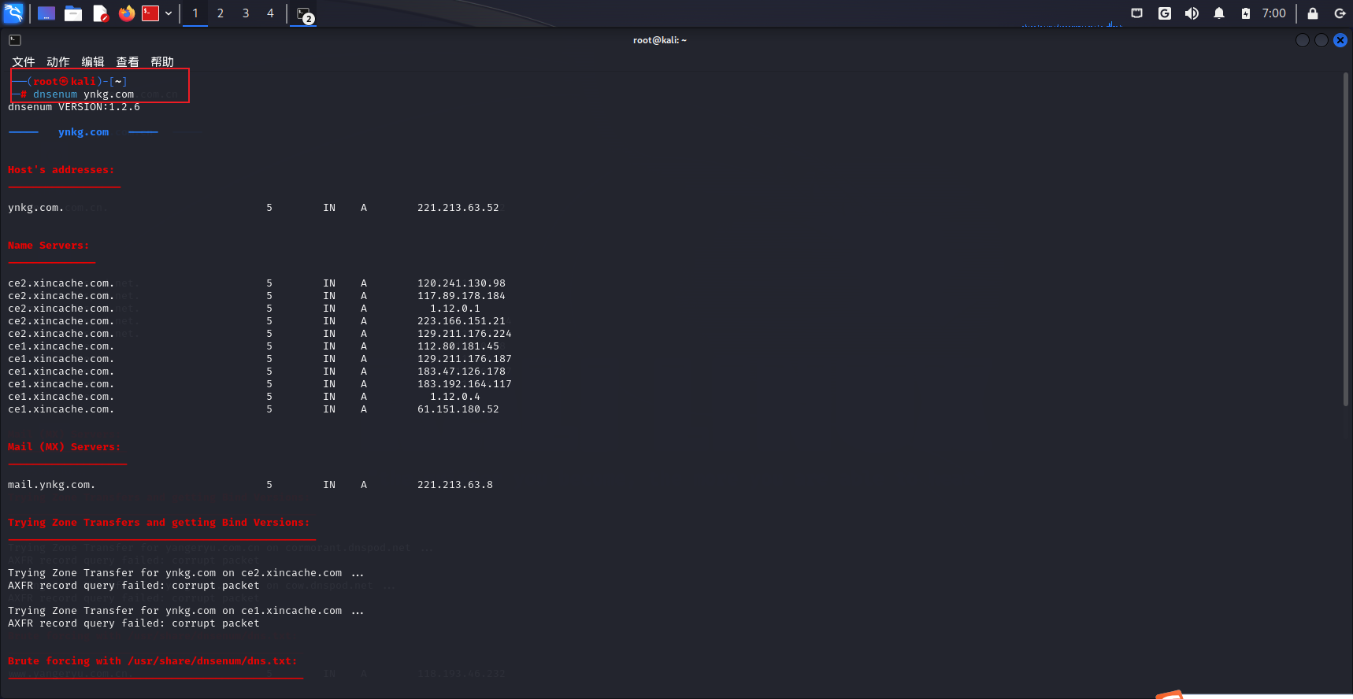Click IP address 129.211.176.187
The width and height of the screenshot is (1353, 699).
pyautogui.click(x=465, y=359)
